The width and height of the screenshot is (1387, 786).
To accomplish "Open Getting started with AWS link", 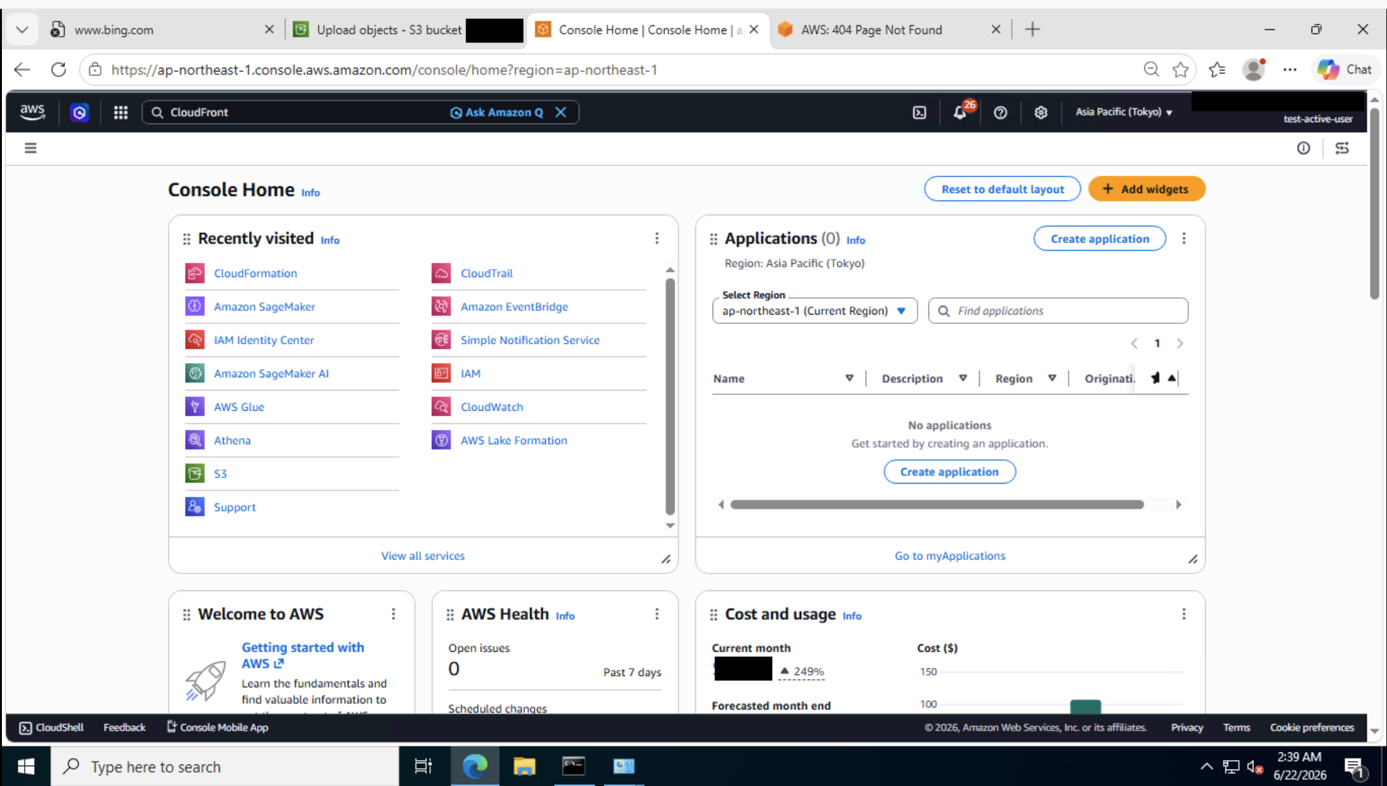I will tap(303, 655).
